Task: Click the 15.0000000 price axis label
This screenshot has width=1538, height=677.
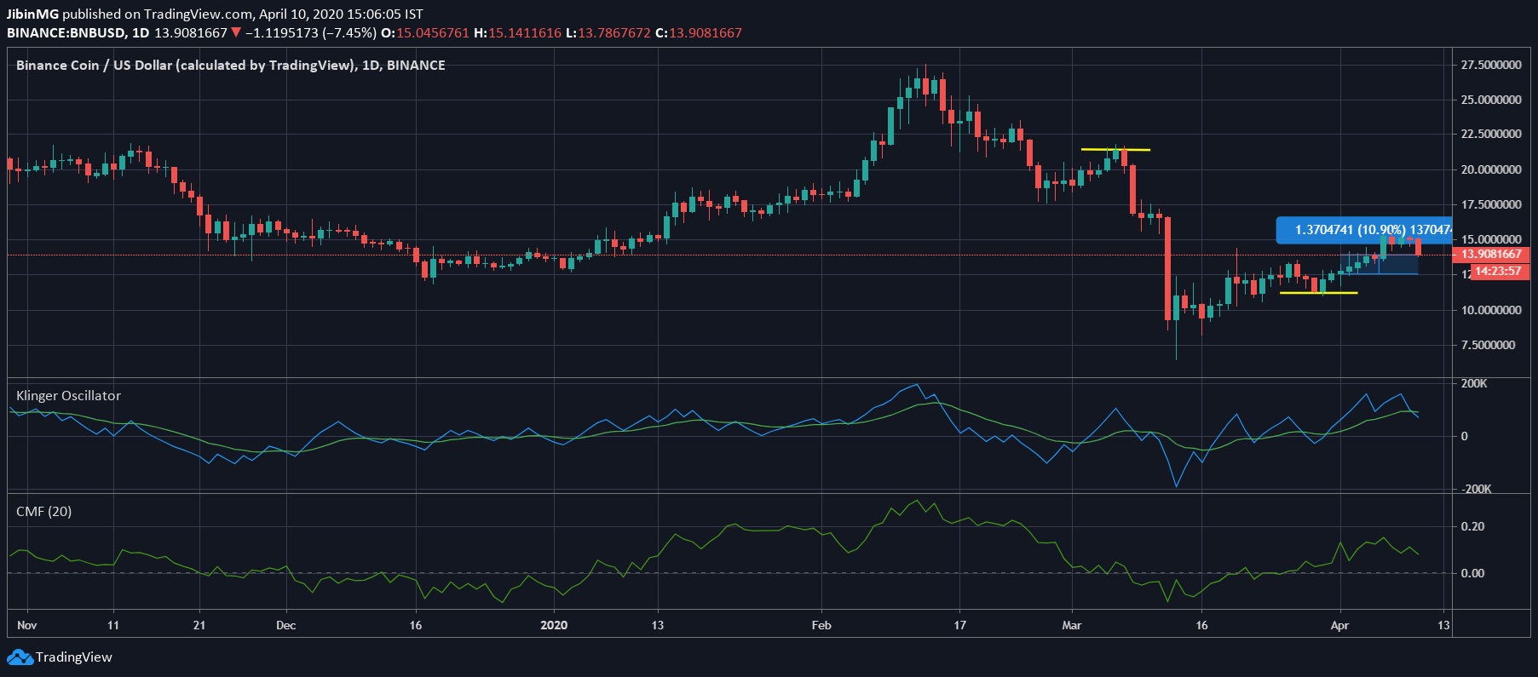Action: (x=1491, y=240)
